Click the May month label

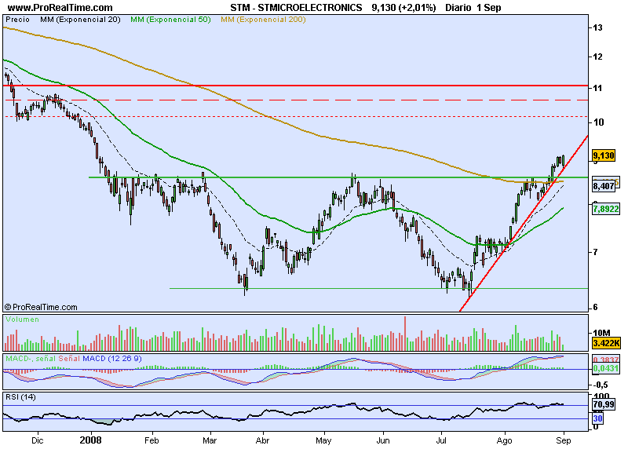323,440
